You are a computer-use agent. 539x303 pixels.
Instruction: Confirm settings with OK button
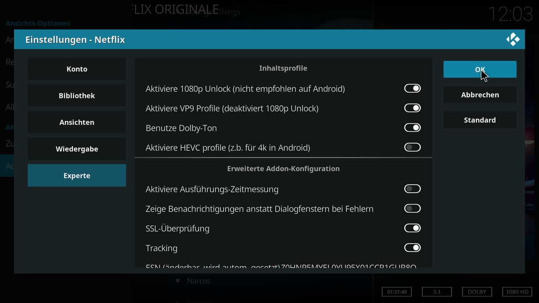[x=480, y=69]
